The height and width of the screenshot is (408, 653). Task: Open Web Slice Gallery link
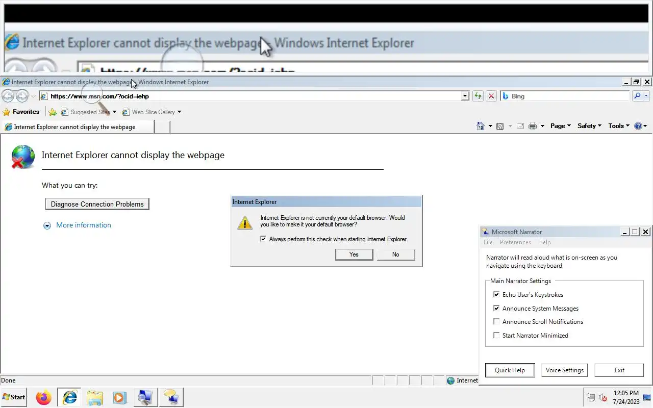[x=148, y=112]
